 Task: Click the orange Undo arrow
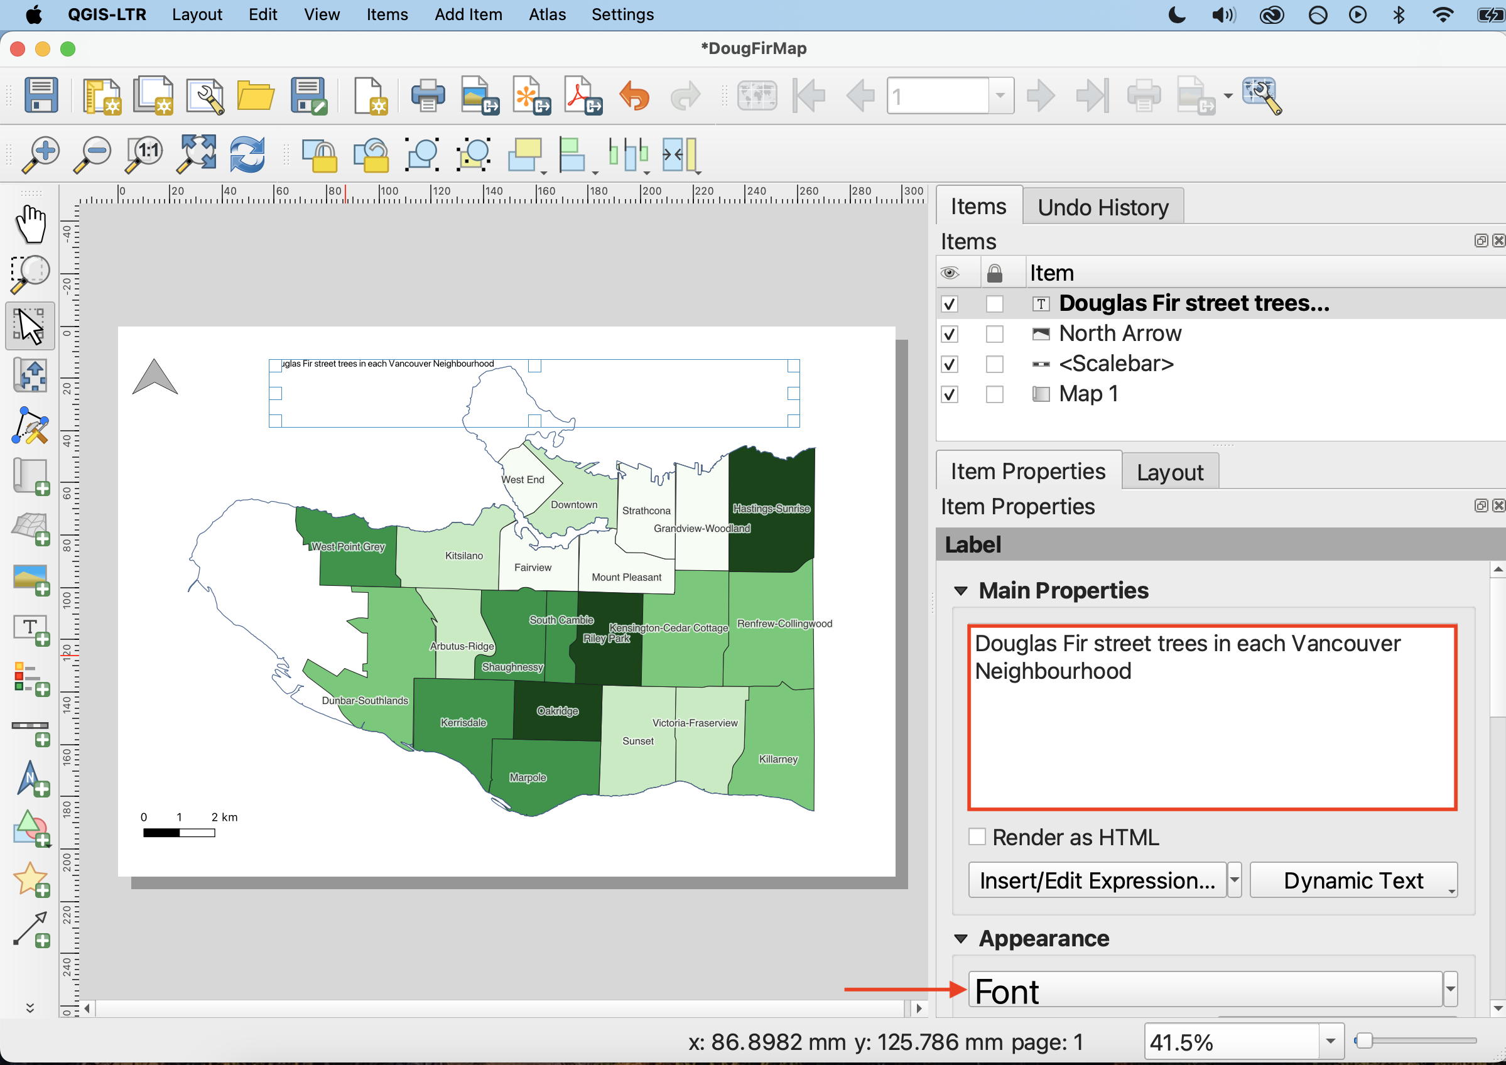[634, 97]
